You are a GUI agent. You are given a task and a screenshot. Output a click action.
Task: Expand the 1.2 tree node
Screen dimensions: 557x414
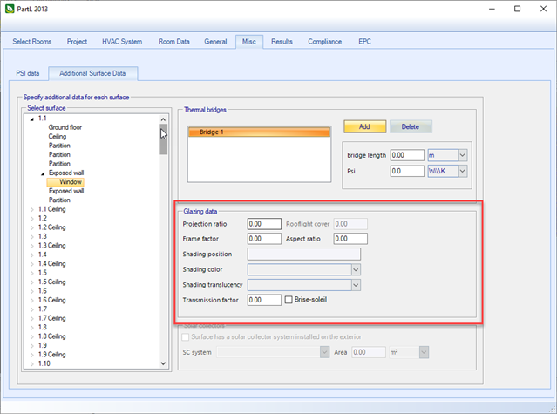tap(32, 219)
